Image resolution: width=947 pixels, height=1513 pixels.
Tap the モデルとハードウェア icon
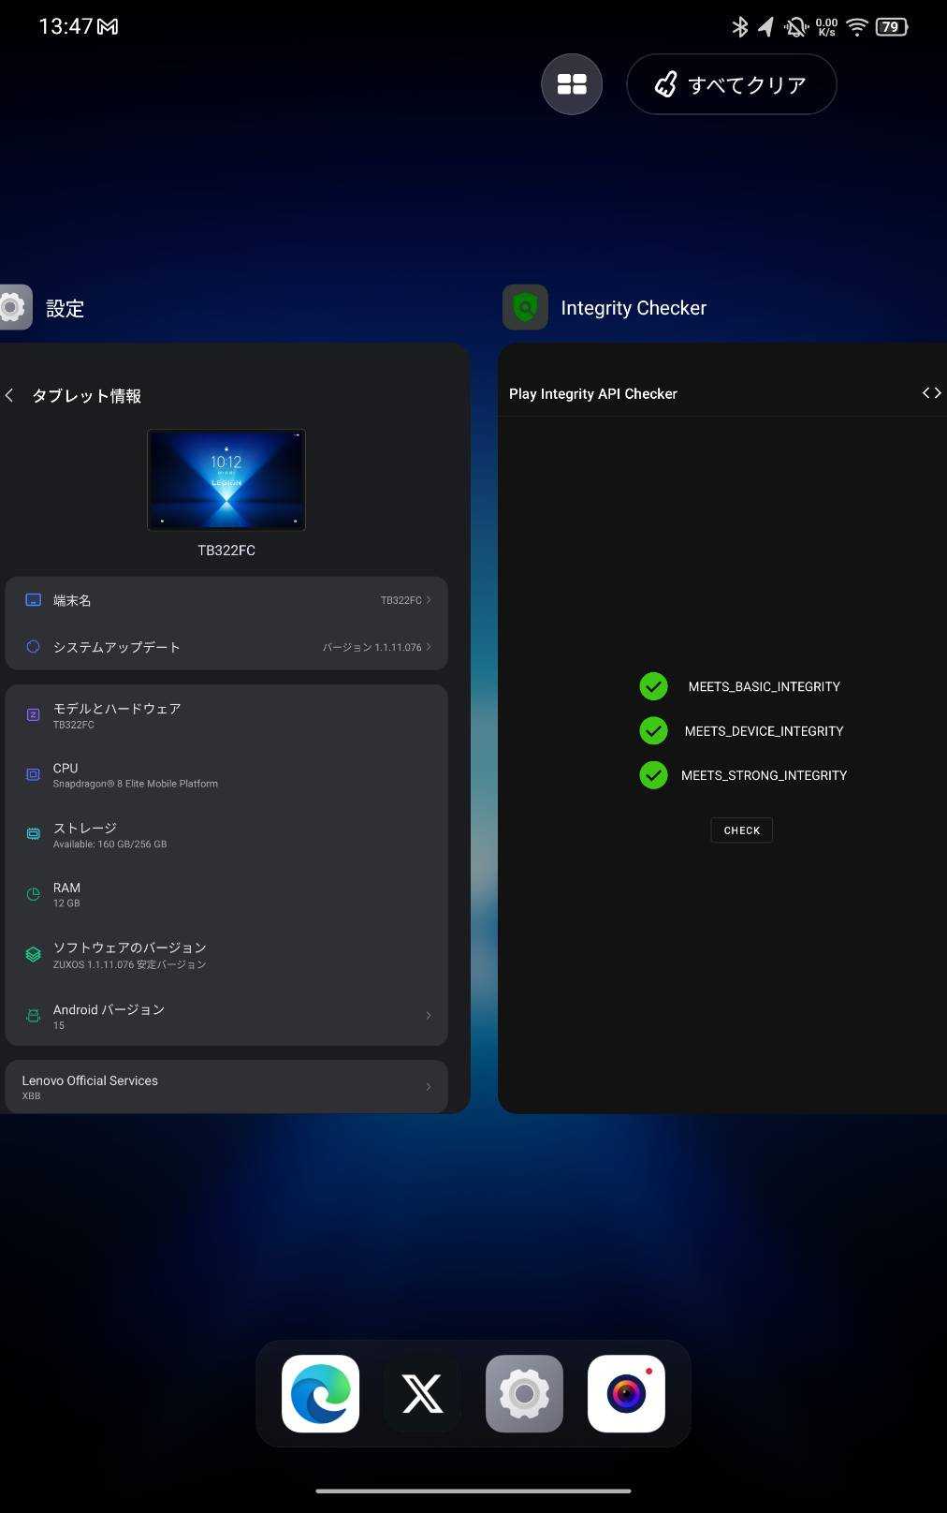(33, 715)
